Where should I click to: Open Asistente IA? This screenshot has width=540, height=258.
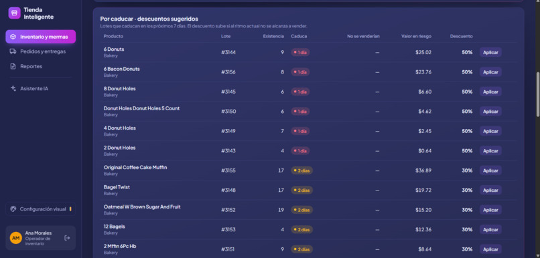click(x=41, y=89)
